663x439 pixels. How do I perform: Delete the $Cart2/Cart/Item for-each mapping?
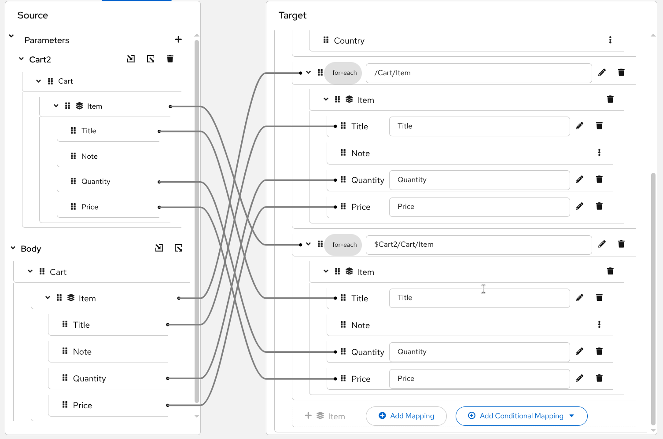pyautogui.click(x=621, y=244)
